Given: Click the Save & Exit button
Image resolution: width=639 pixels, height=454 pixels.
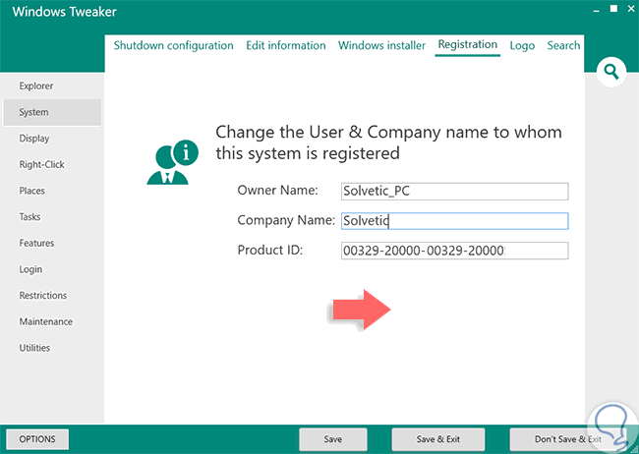Looking at the screenshot, I should coord(438,439).
